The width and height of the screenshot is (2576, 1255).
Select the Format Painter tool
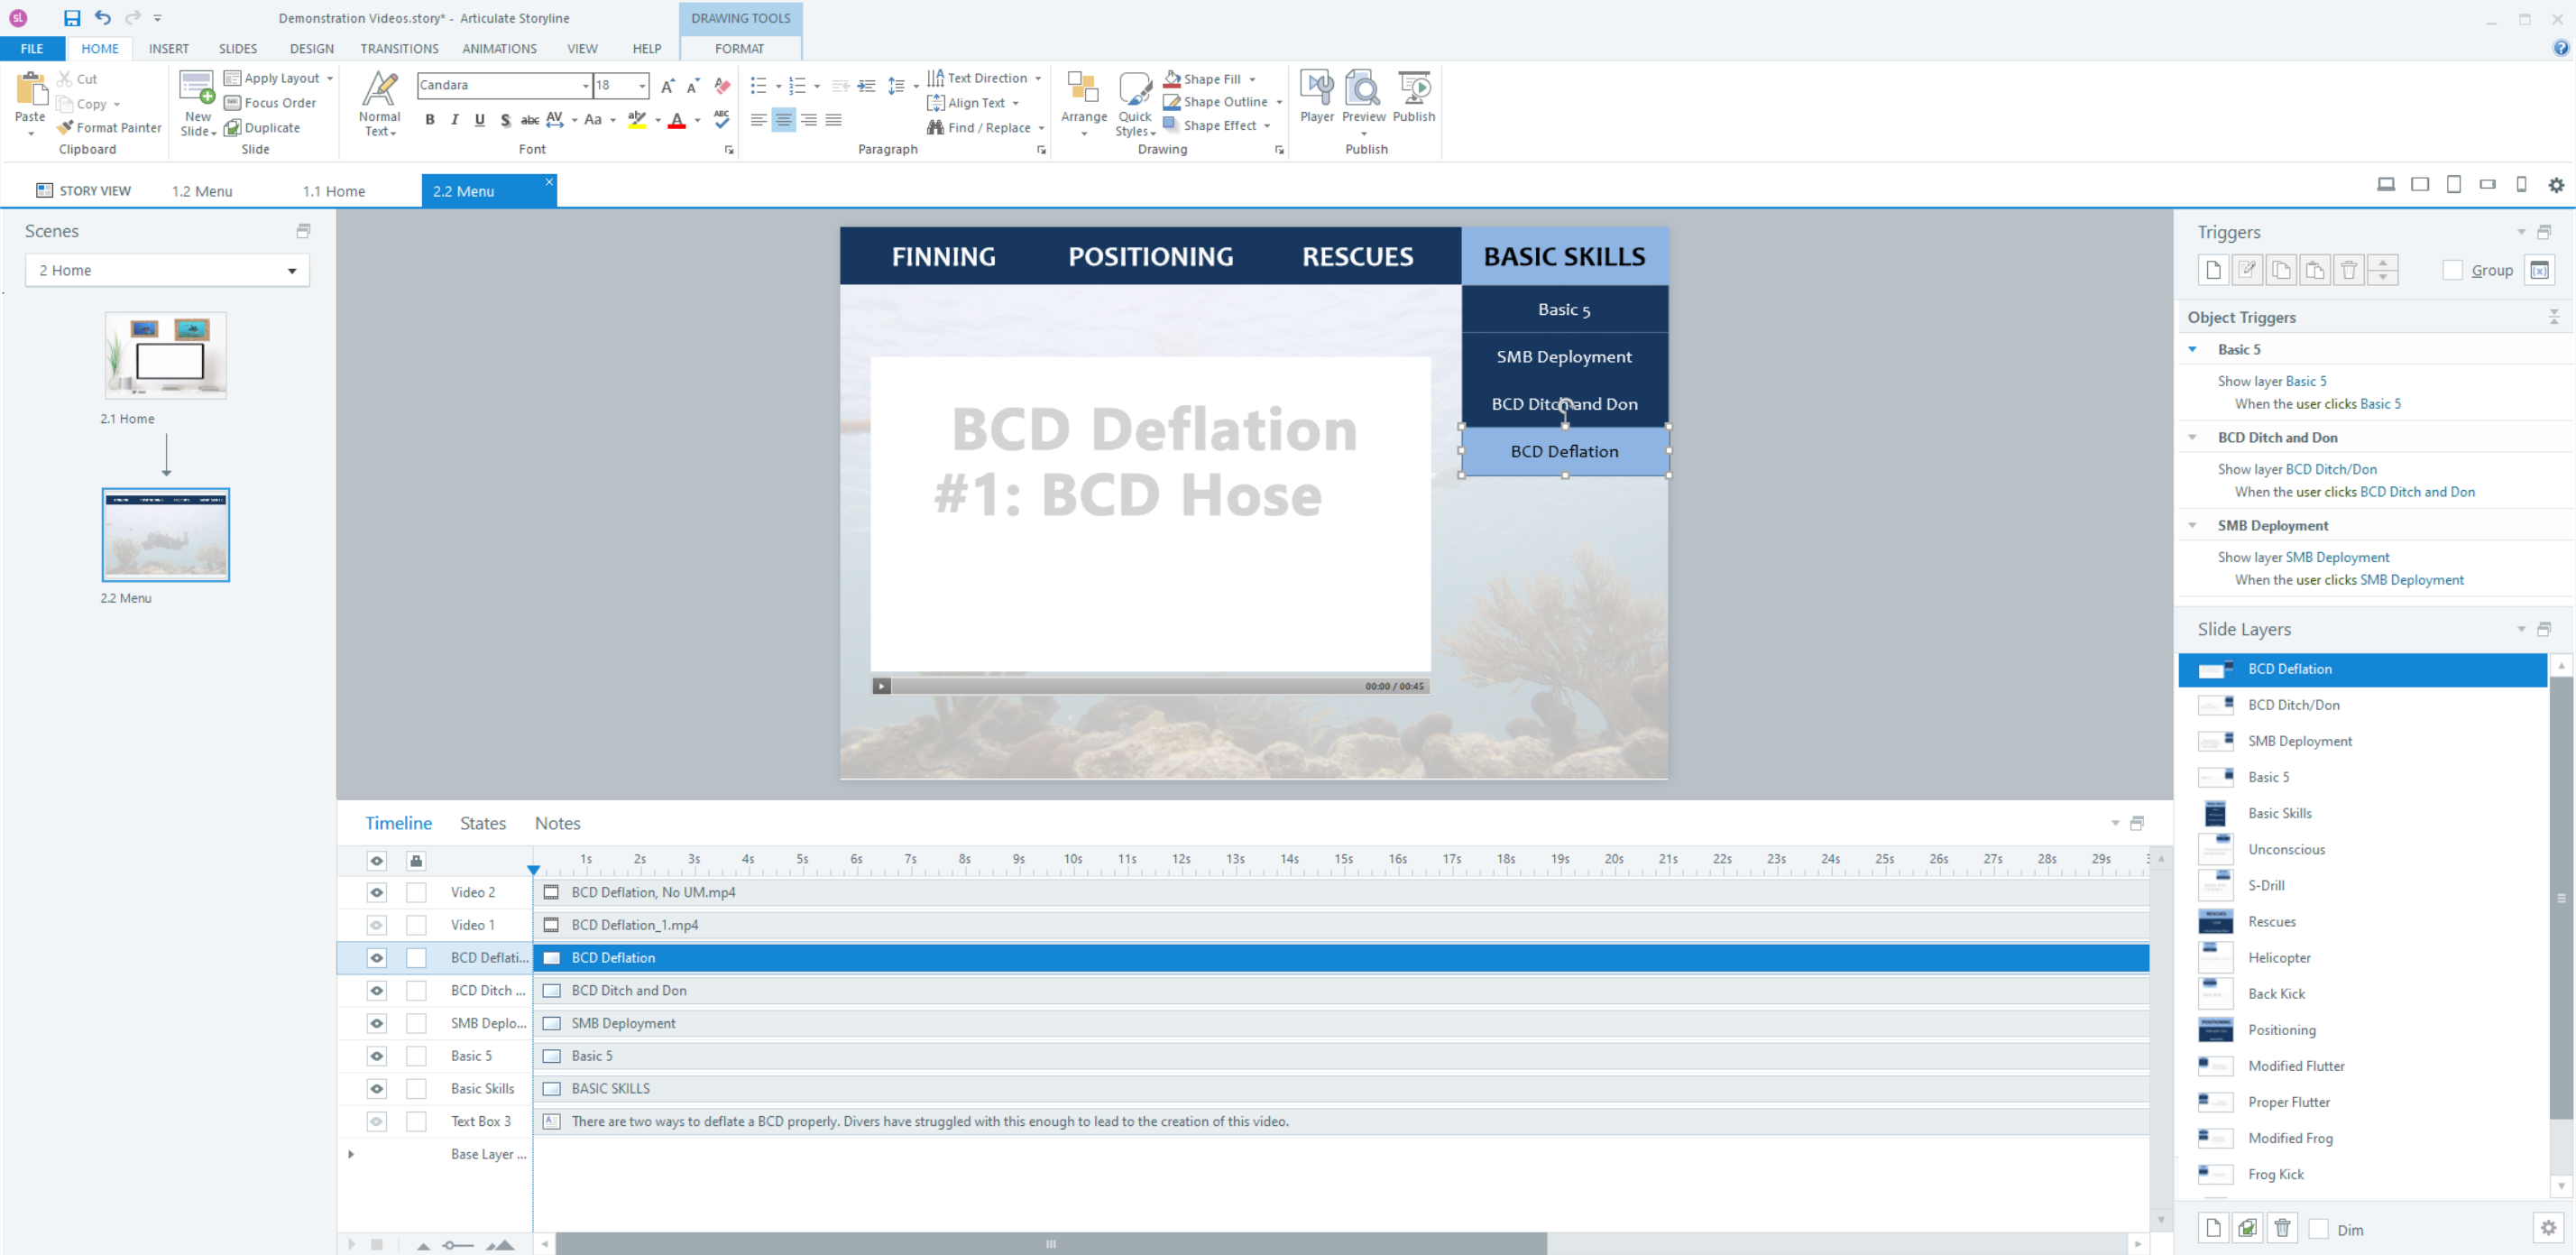[x=110, y=128]
